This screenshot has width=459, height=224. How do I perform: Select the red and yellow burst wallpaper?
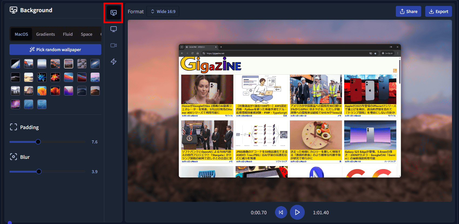[55, 77]
